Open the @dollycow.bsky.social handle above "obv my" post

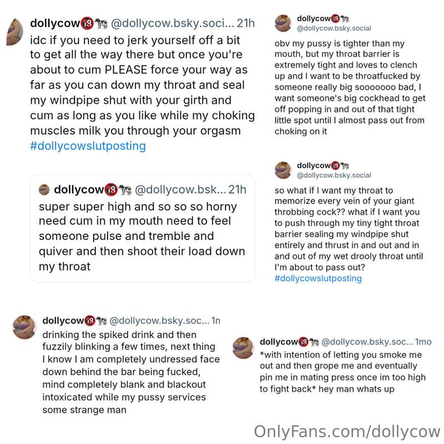[334, 28]
